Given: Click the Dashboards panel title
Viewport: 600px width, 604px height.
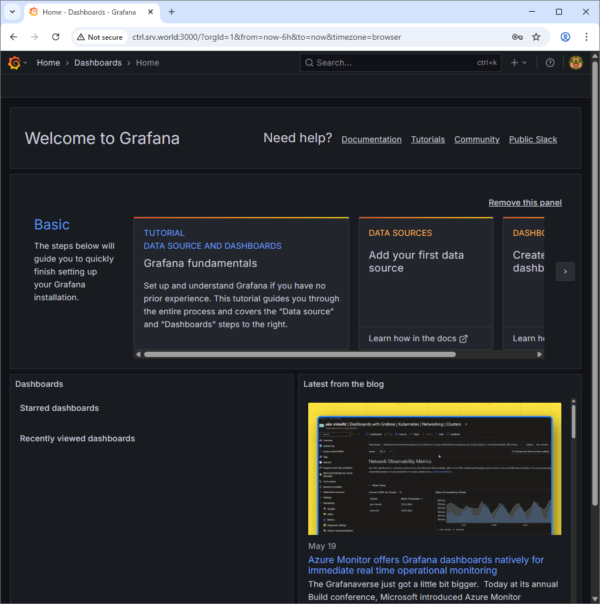Looking at the screenshot, I should point(39,384).
